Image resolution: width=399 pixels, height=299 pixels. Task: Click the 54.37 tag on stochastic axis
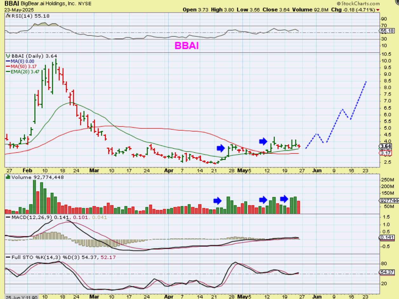click(x=387, y=272)
